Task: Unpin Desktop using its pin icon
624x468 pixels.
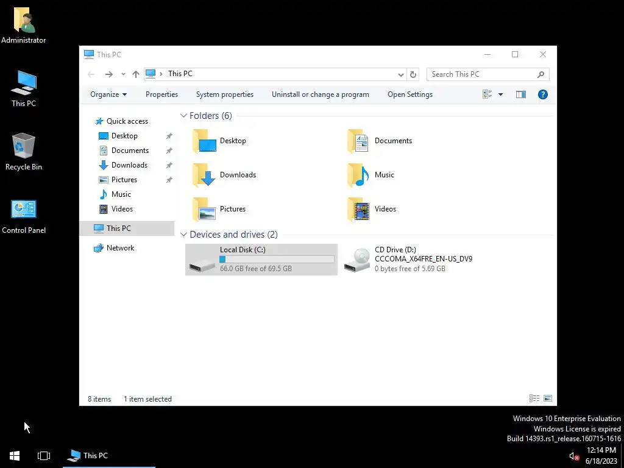Action: (169, 136)
